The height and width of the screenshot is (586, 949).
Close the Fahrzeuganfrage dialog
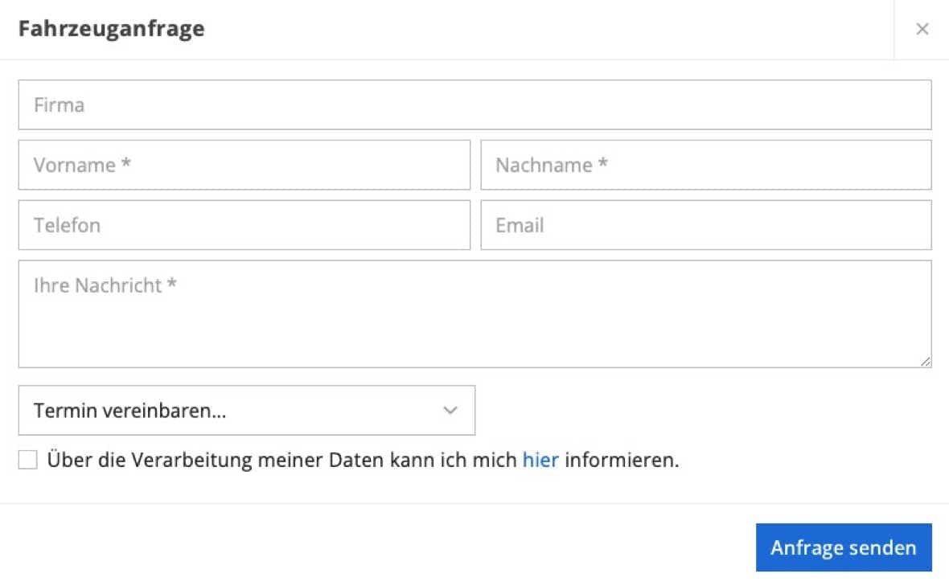922,29
